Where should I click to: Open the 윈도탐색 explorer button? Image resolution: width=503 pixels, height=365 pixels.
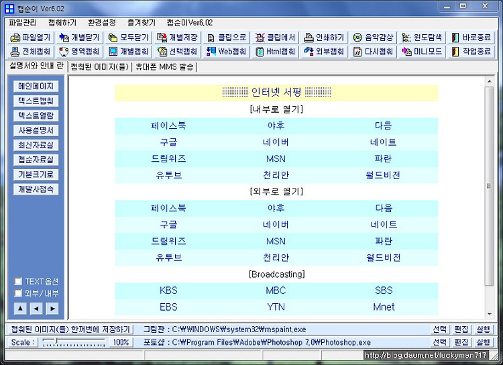click(422, 38)
